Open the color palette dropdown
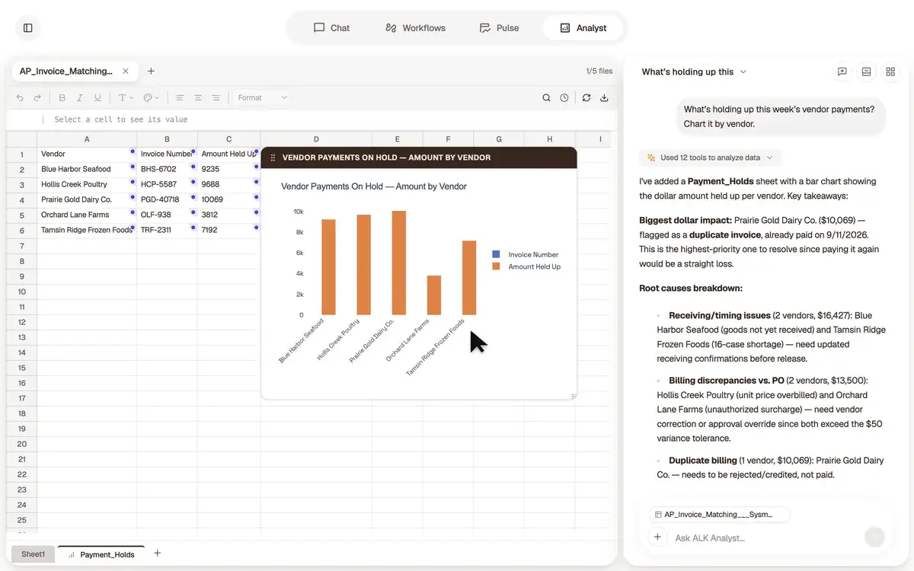Screen dimensions: 914x571 pyautogui.click(x=150, y=98)
